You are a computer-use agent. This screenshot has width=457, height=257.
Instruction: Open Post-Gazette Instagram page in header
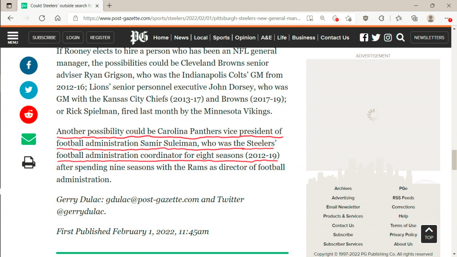click(388, 37)
